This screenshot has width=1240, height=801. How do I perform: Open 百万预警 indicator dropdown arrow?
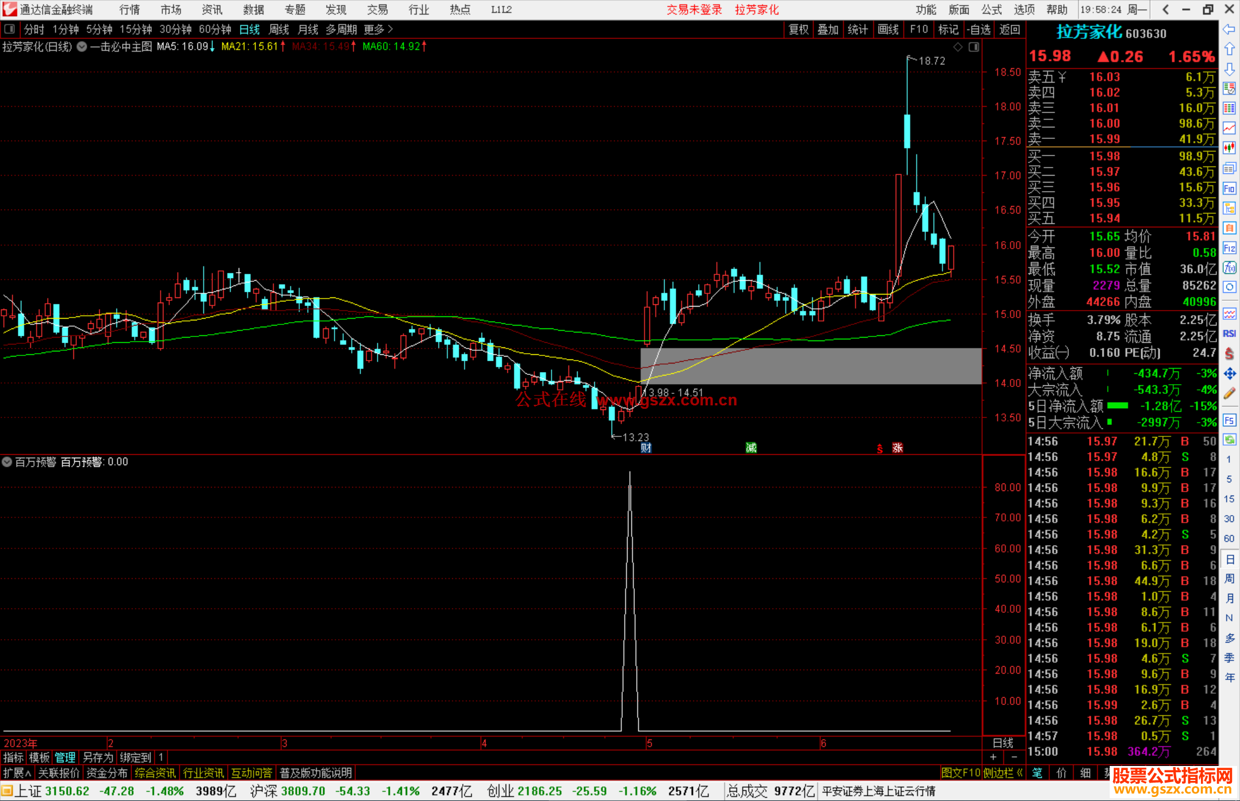[7, 462]
